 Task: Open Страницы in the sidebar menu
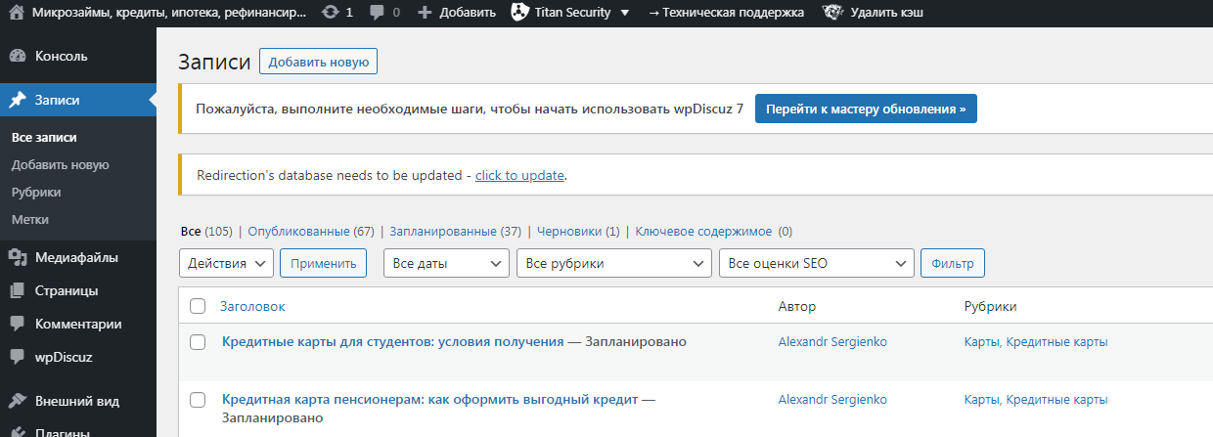click(67, 290)
